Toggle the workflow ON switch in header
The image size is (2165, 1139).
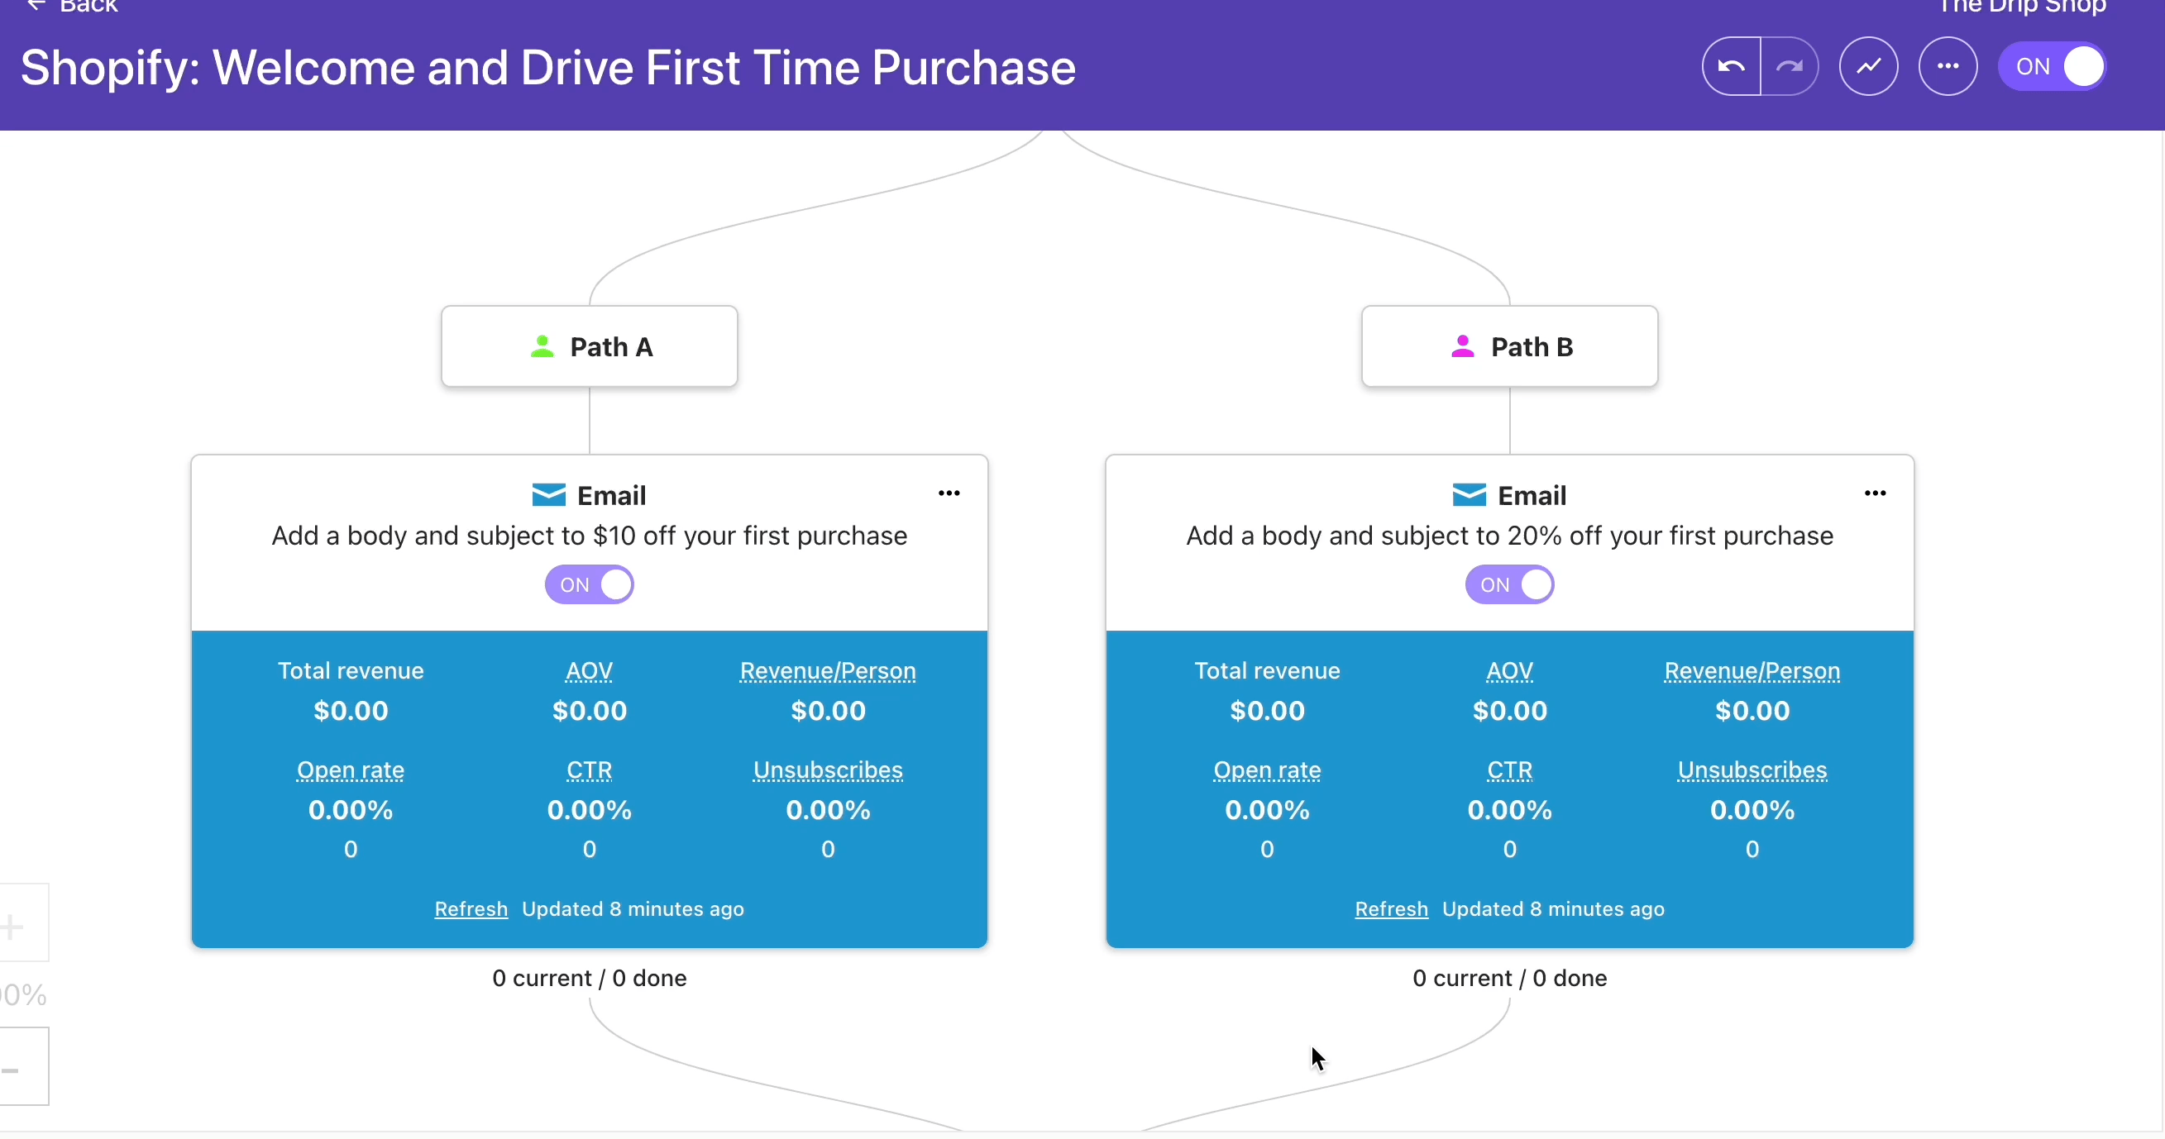[x=2053, y=66]
